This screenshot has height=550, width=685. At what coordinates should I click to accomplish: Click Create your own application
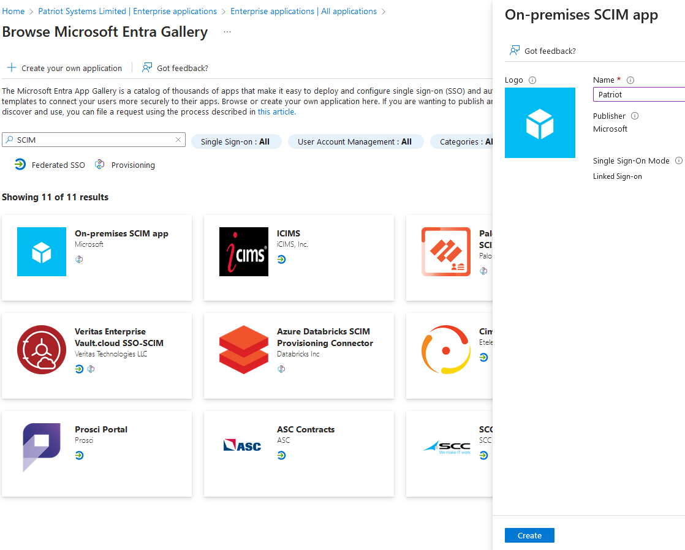[72, 68]
